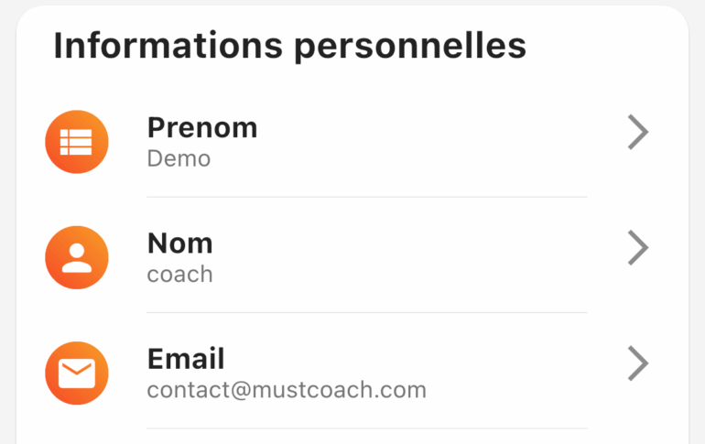This screenshot has height=444, width=705.
Task: Select the Prenom label
Action: 202,127
